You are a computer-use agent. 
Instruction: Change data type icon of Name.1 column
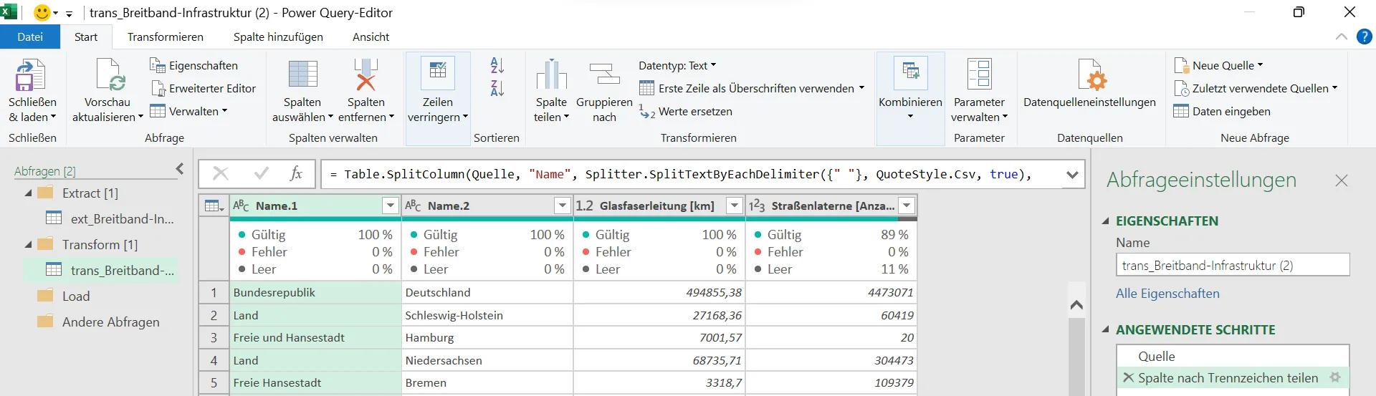click(242, 206)
